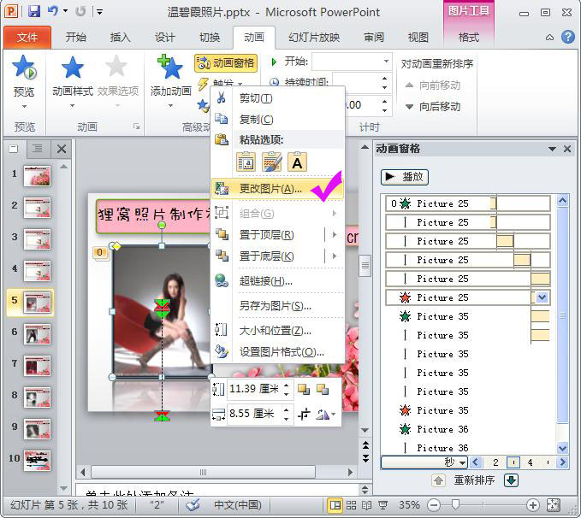
Task: Open the Animation Pane options dropdown arrow
Action: pyautogui.click(x=552, y=149)
